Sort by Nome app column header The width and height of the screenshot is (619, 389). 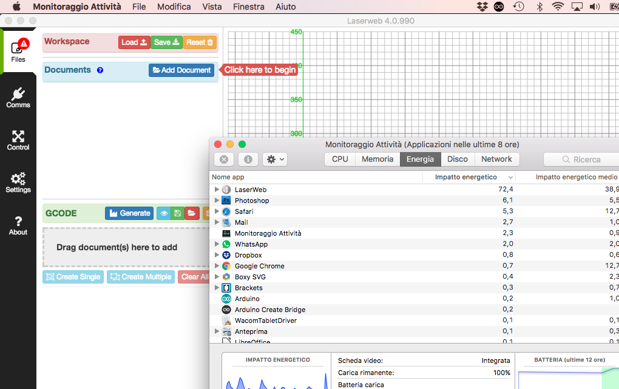316,177
